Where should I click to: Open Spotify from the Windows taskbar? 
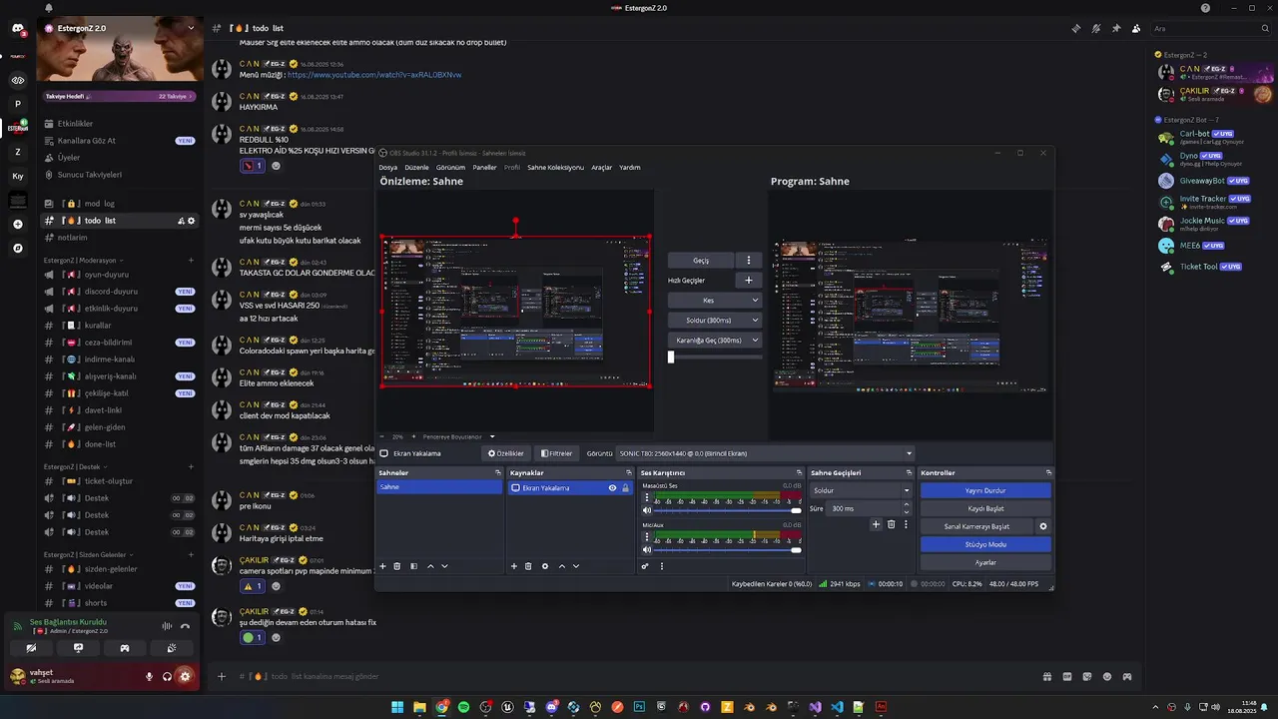[x=463, y=707]
